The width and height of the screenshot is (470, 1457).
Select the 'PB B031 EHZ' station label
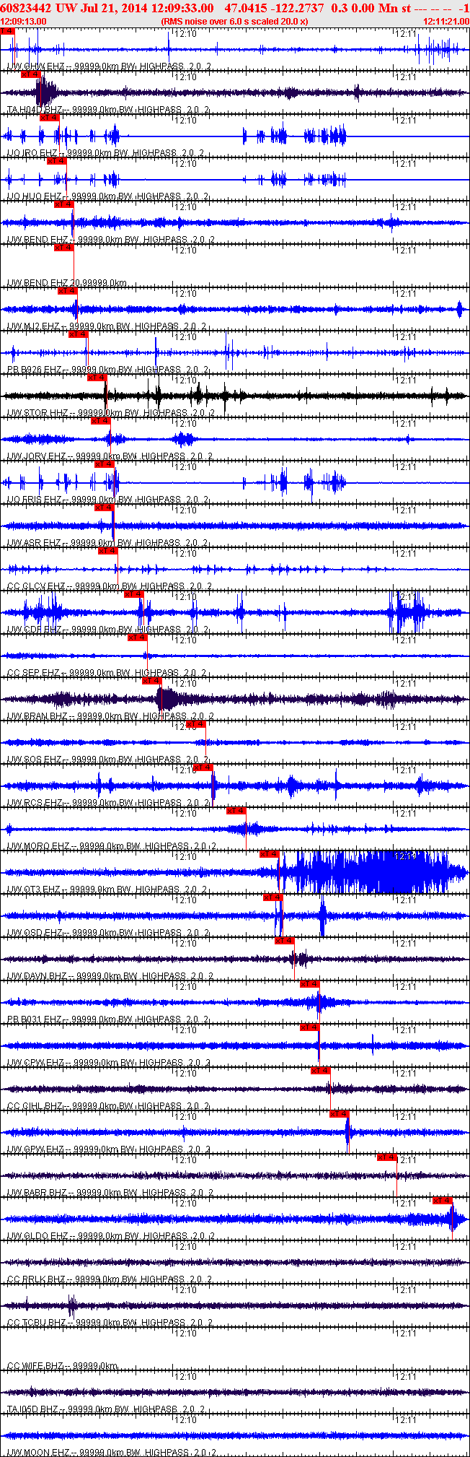click(108, 1019)
